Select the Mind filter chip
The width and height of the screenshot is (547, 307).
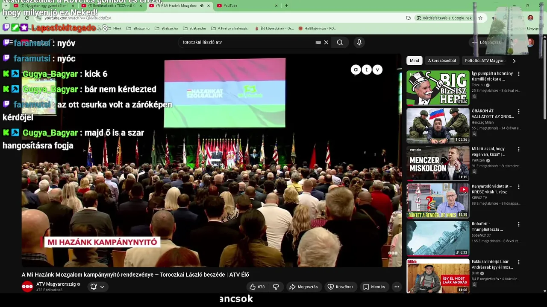pos(415,61)
